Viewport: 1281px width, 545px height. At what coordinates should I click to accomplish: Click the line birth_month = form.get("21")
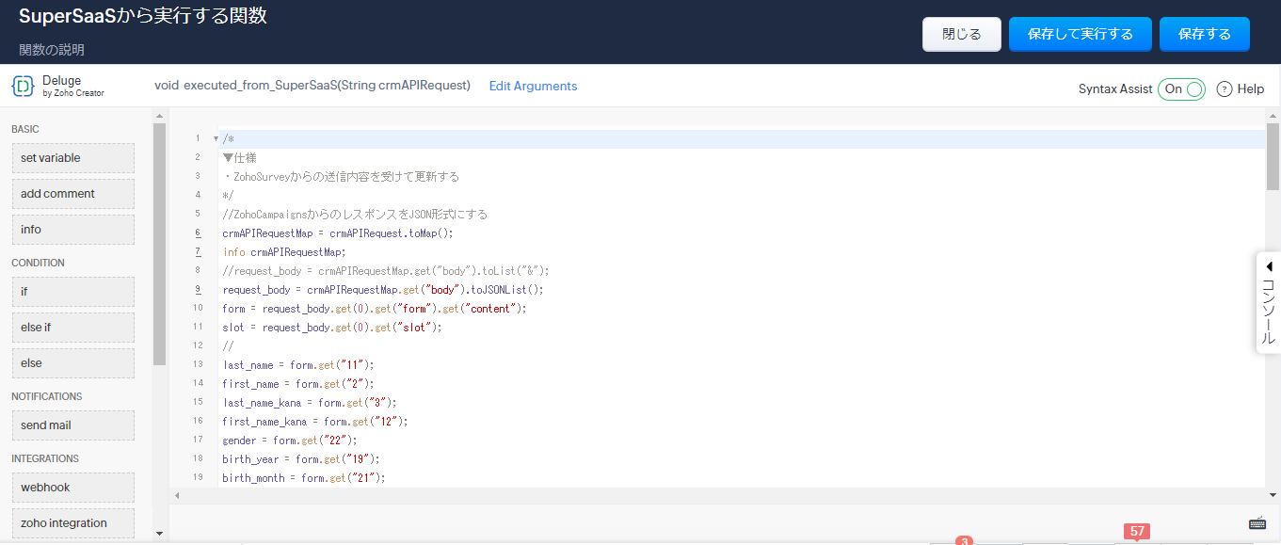[304, 477]
